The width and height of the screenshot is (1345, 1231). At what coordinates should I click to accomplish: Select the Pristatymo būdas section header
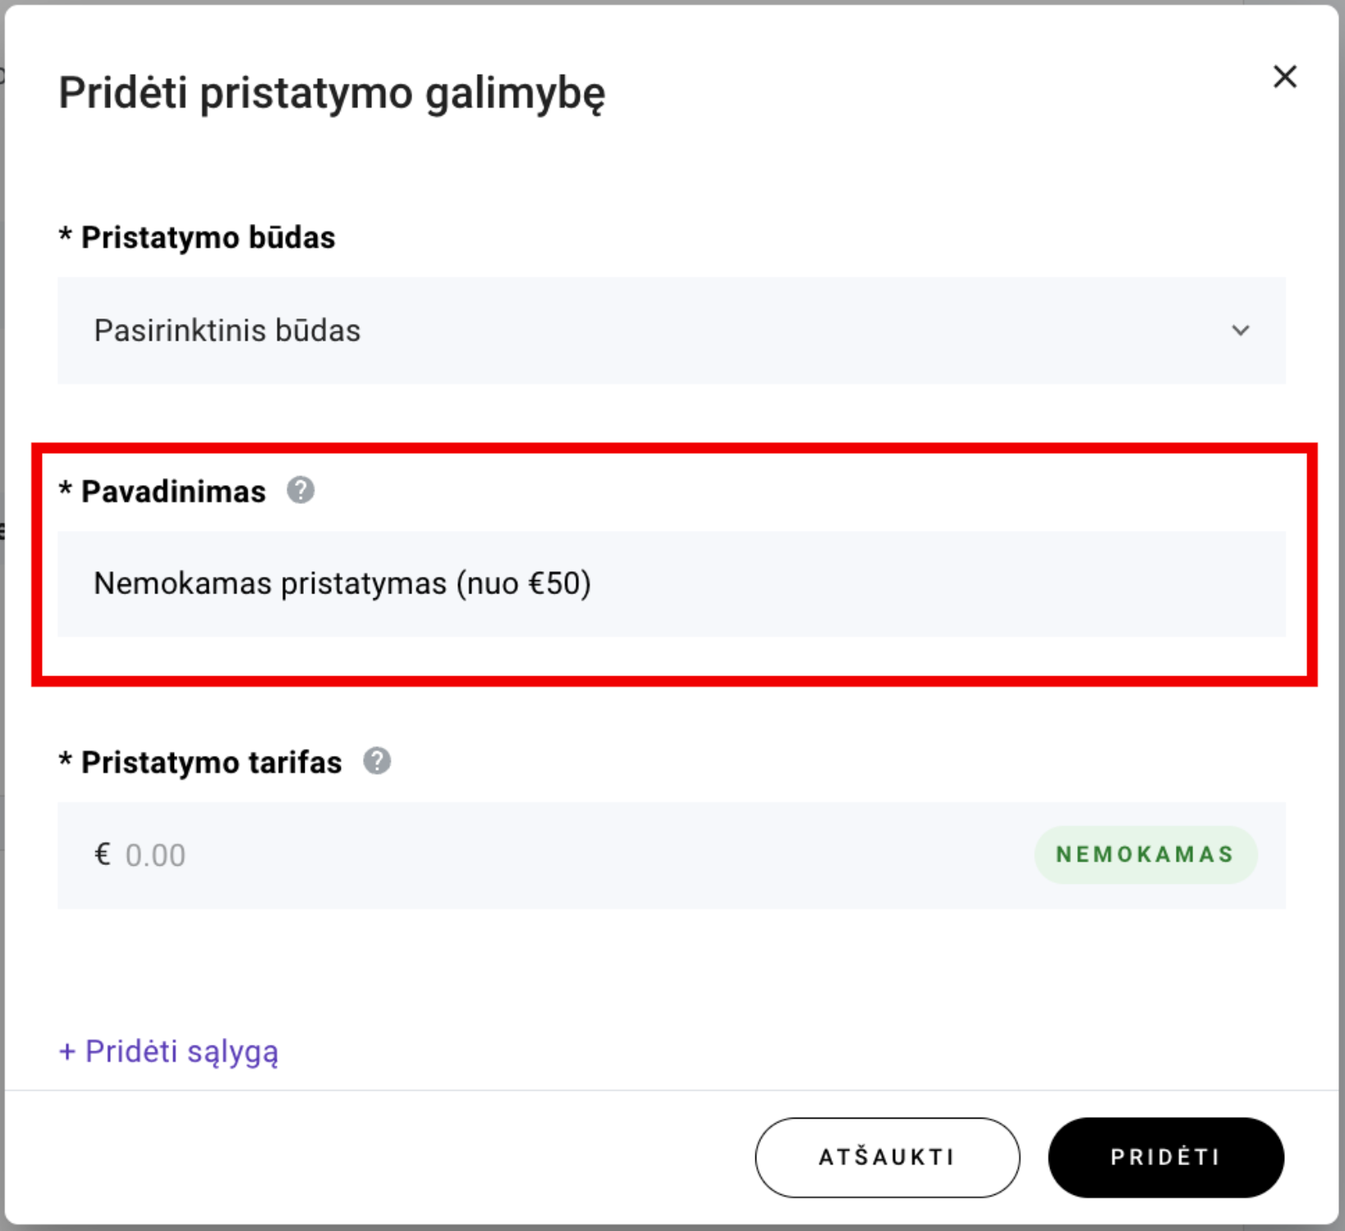[197, 237]
